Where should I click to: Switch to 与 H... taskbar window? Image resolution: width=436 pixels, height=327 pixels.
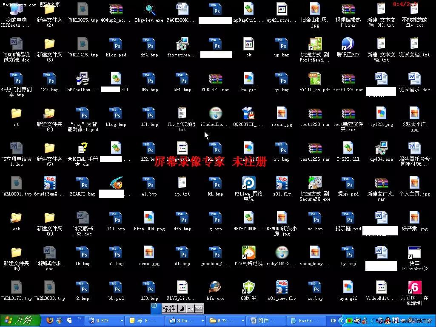point(144,321)
